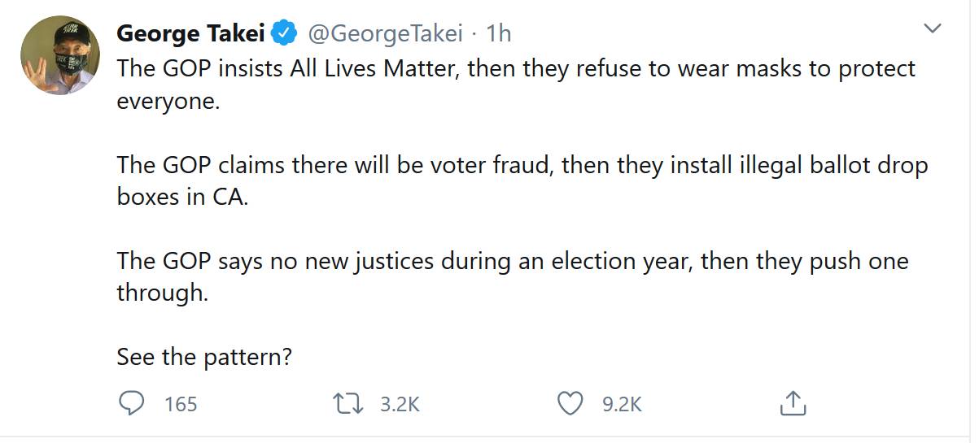Open the share tweet upload icon
979x443 pixels.
tap(792, 402)
